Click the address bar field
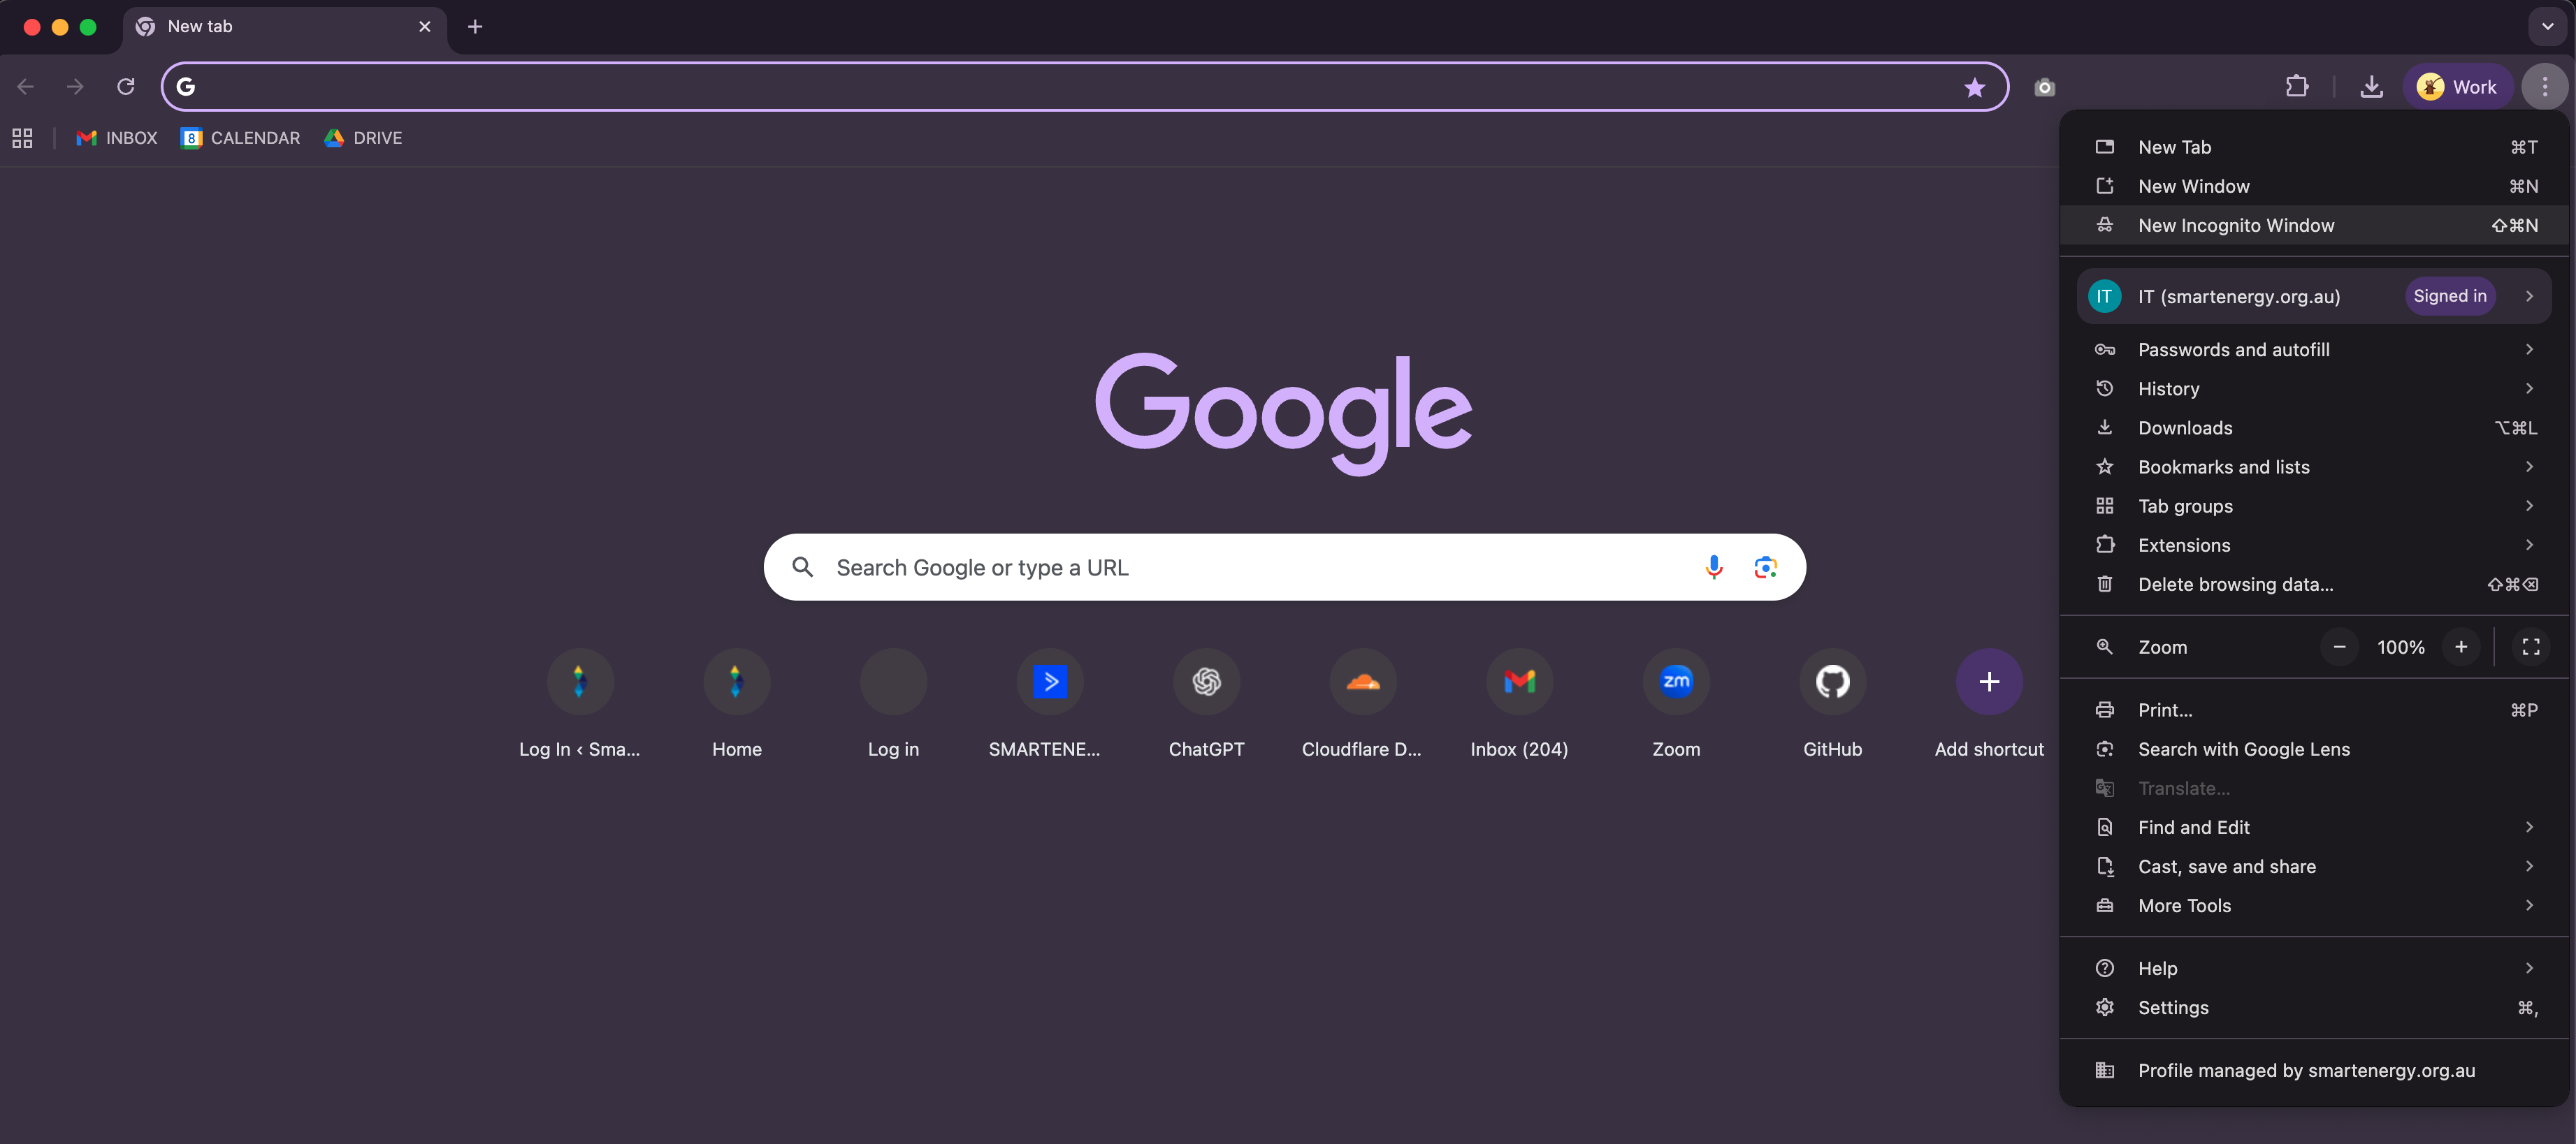Screen dimensions: 2576x1144 [1085, 87]
